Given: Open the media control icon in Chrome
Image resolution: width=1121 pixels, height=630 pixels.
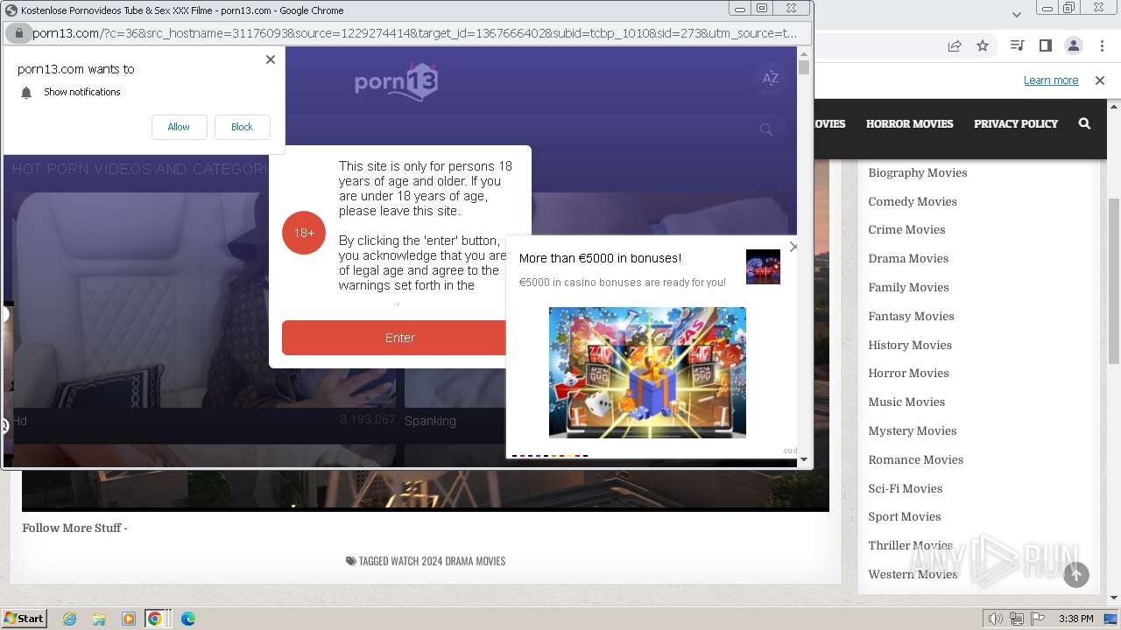Looking at the screenshot, I should (x=1017, y=45).
